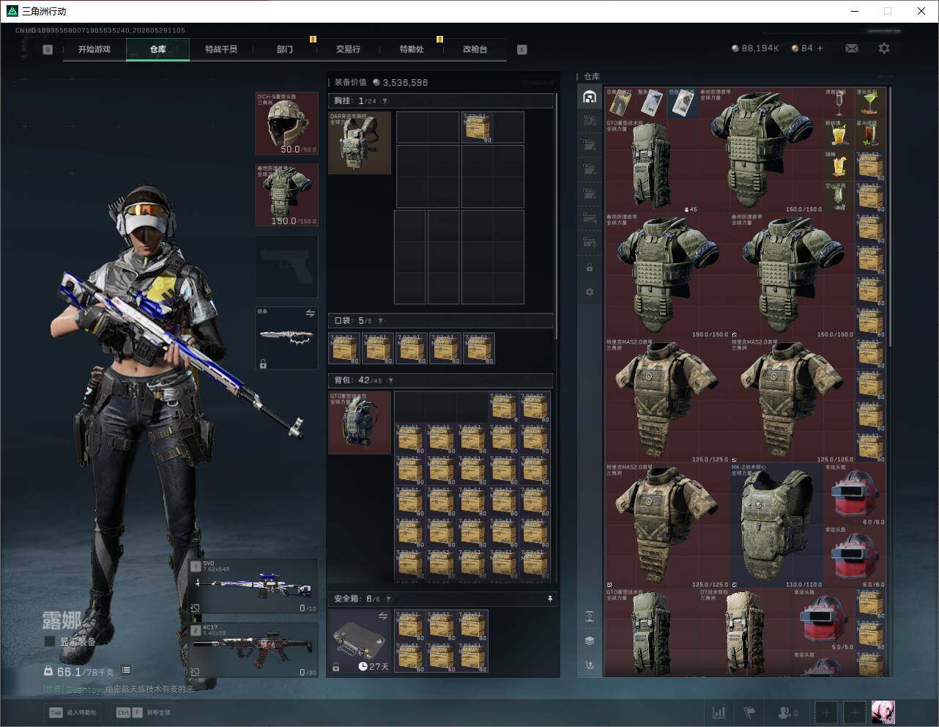Image resolution: width=939 pixels, height=727 pixels.
Task: Select the first ammo box in pockets
Action: coord(344,348)
